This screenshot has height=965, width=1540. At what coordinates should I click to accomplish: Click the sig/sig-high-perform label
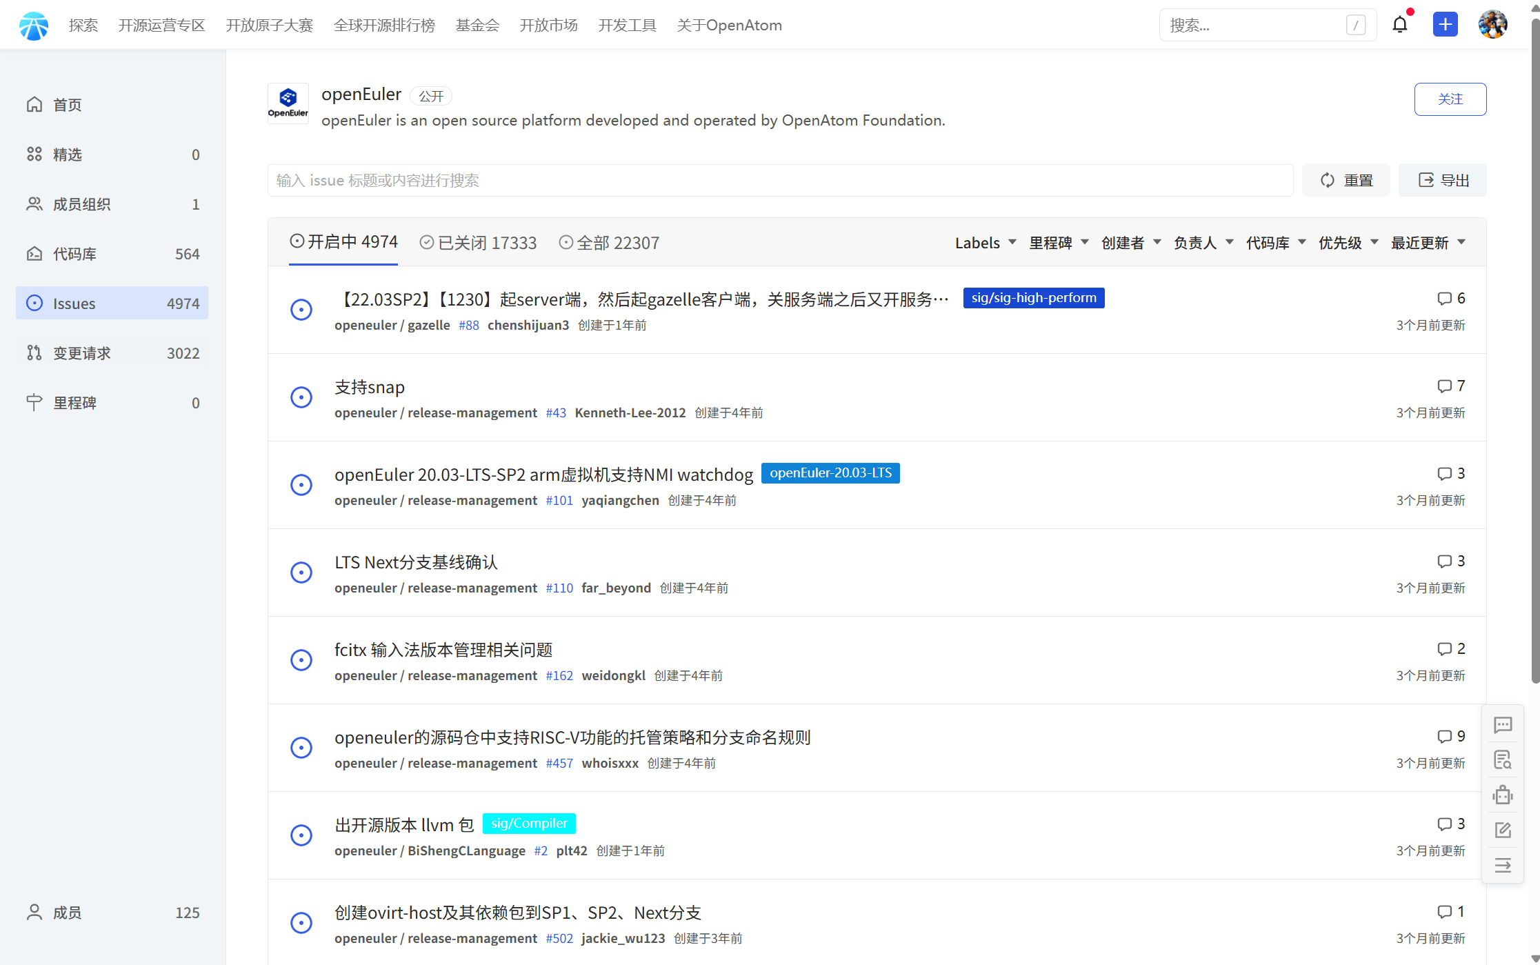[x=1034, y=298]
